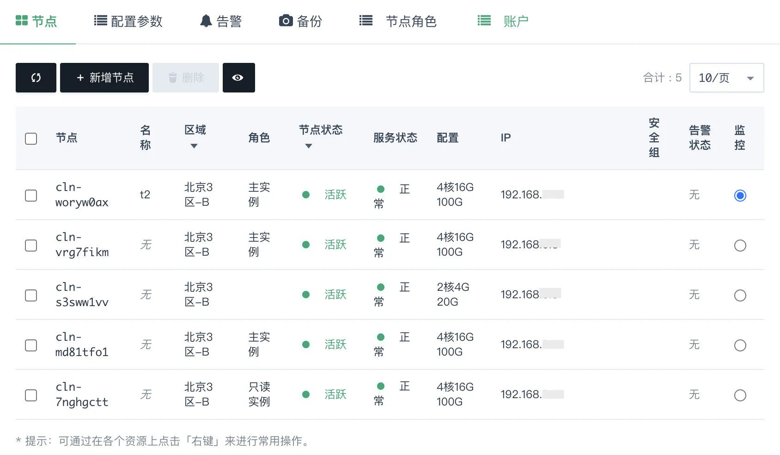Viewport: 780px width, 455px height.
Task: Expand the 区域 column filter arrow
Action: [194, 146]
